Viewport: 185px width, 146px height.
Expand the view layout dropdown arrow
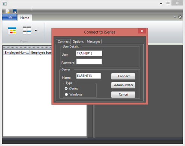point(36,31)
